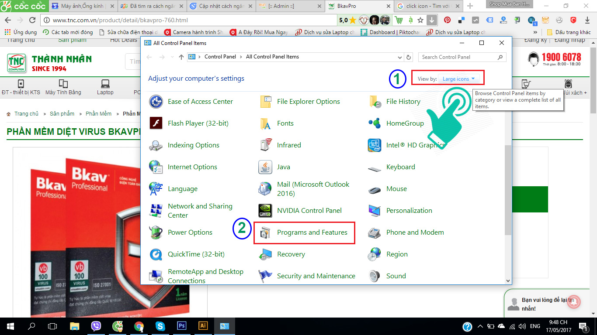Open the Internet Options globe icon

coord(156,167)
